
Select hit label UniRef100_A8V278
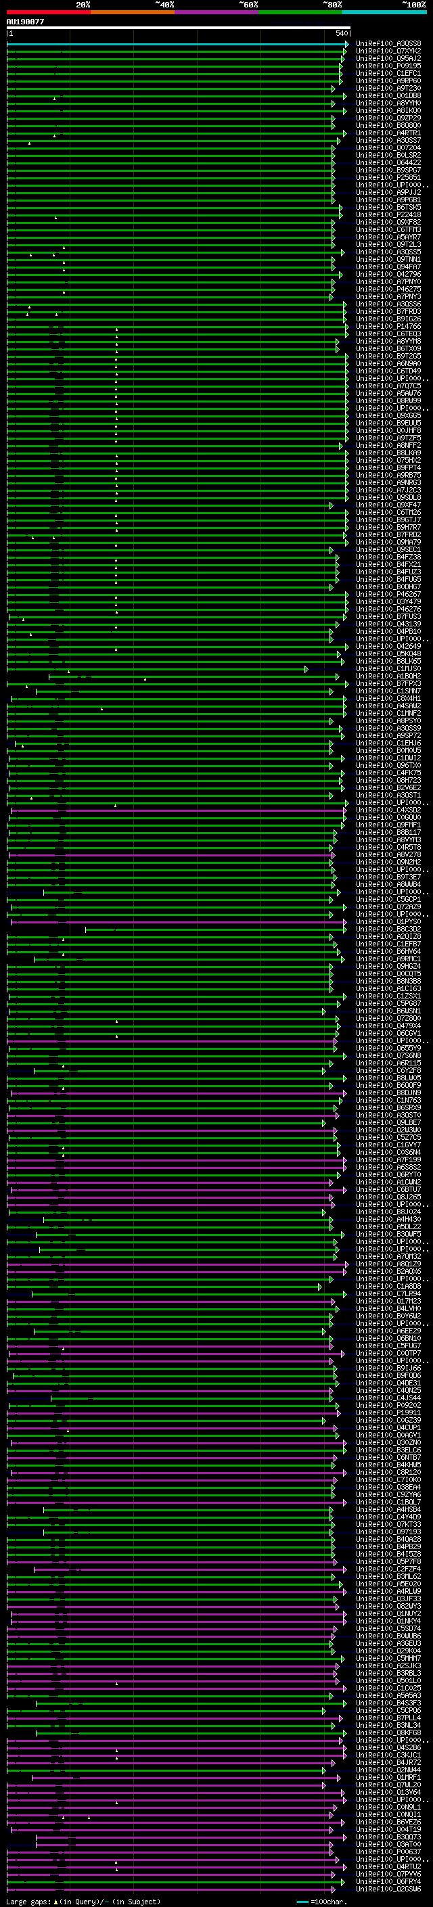tap(388, 854)
